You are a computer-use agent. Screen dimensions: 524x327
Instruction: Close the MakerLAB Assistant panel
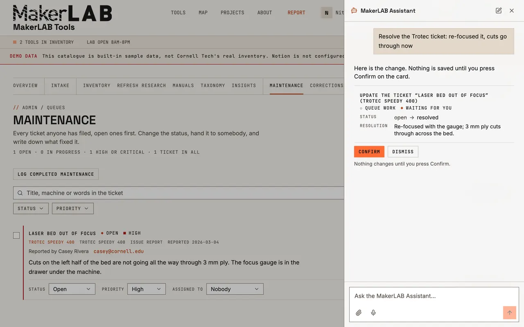click(x=512, y=11)
